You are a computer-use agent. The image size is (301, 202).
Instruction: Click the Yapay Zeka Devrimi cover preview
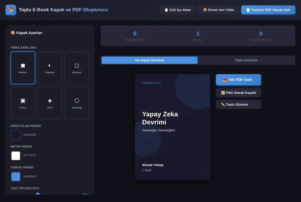[173, 127]
